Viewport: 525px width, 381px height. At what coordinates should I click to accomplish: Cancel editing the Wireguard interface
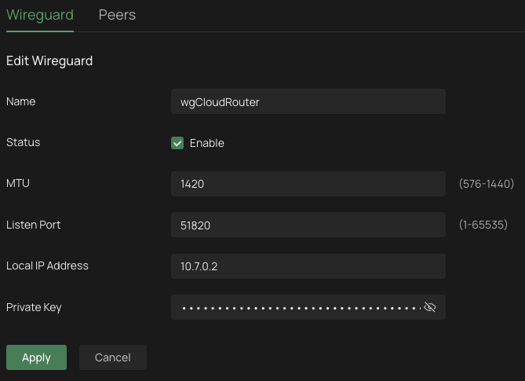click(112, 357)
